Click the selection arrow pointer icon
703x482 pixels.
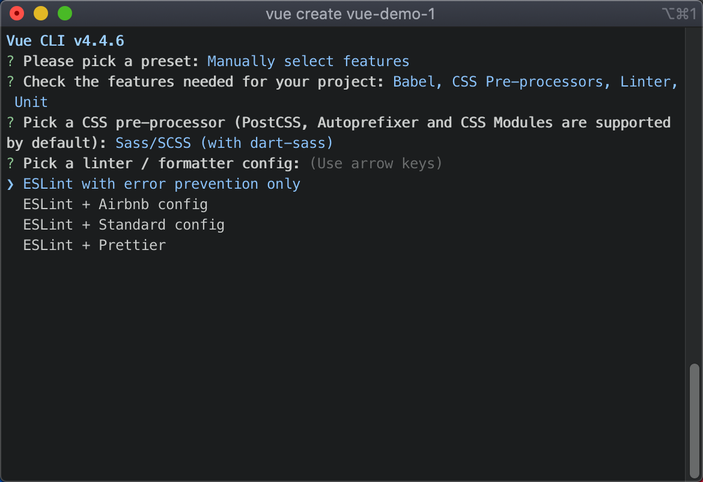[10, 185]
